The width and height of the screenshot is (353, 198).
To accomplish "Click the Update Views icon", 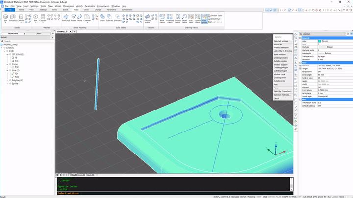I will [x=198, y=19].
